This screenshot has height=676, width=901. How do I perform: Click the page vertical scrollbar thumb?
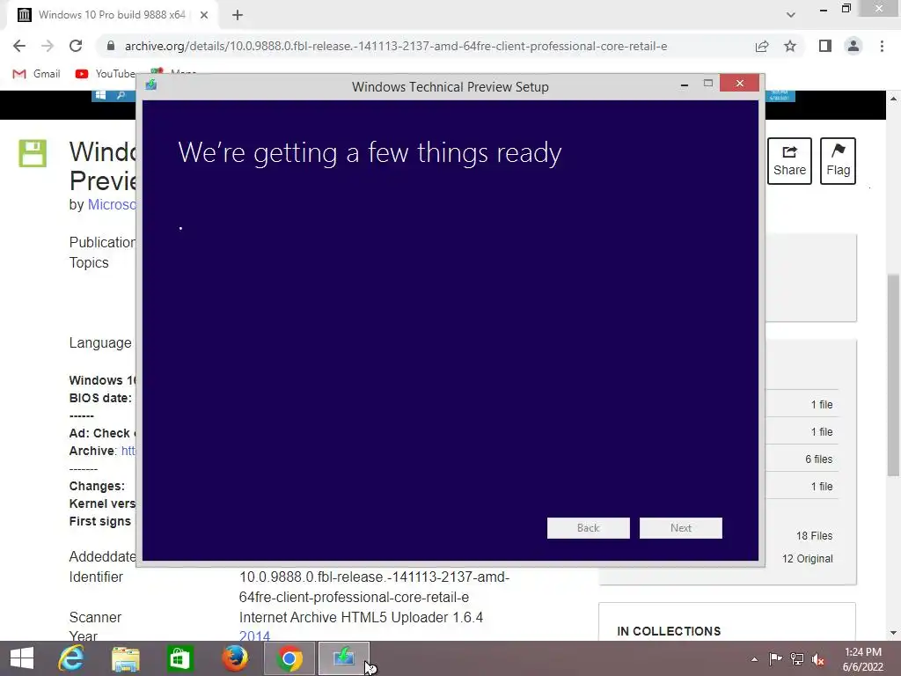click(893, 375)
